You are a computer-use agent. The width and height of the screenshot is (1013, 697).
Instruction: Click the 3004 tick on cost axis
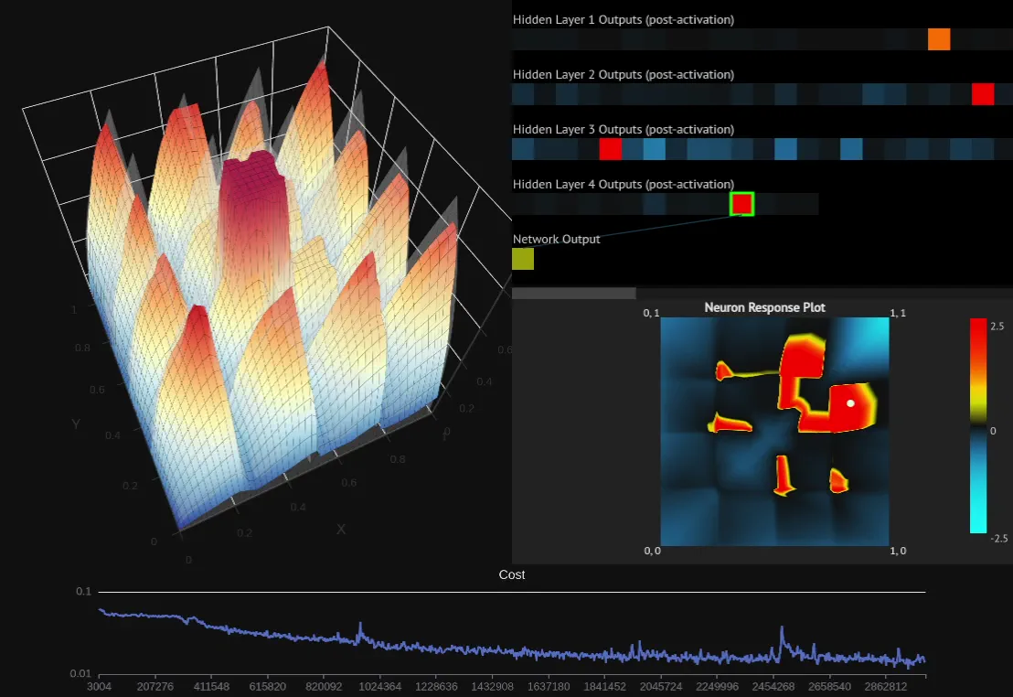click(x=99, y=686)
